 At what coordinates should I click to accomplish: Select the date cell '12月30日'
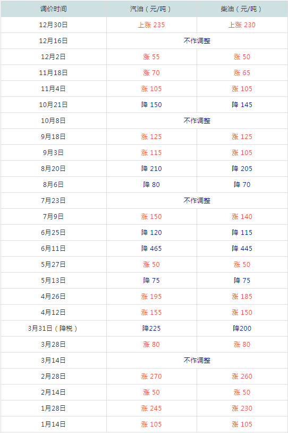pos(54,25)
